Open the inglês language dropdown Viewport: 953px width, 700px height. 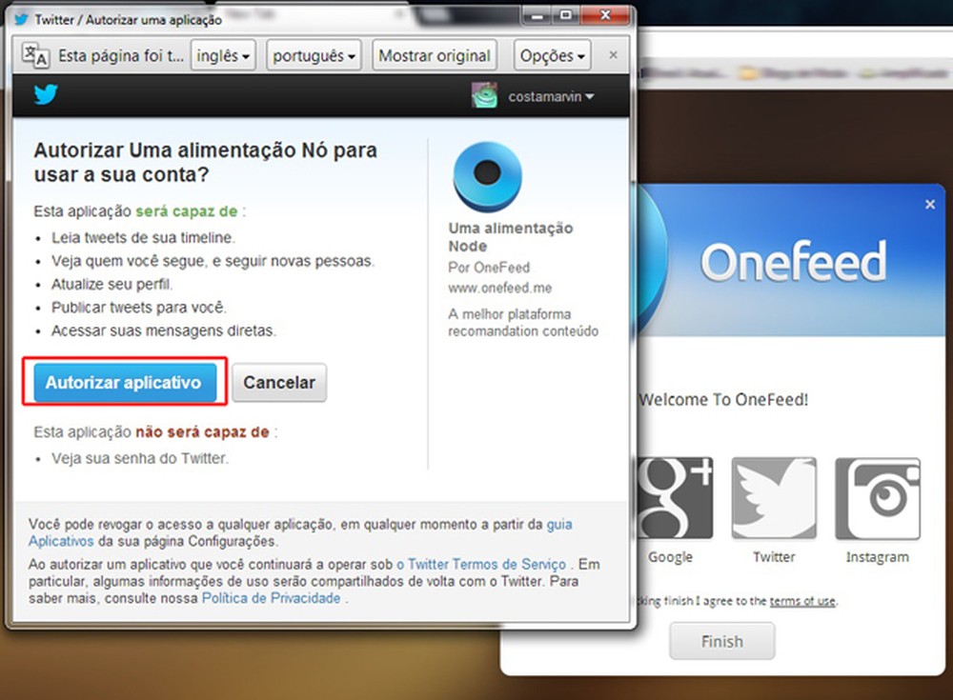tap(222, 55)
